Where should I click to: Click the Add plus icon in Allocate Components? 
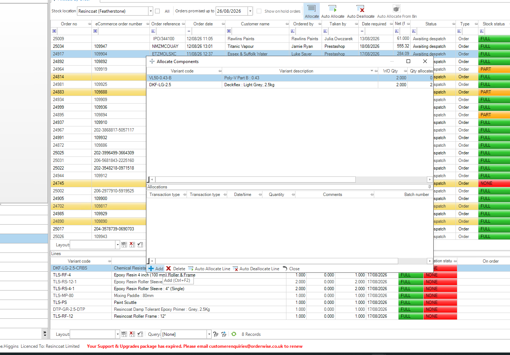tap(151, 268)
